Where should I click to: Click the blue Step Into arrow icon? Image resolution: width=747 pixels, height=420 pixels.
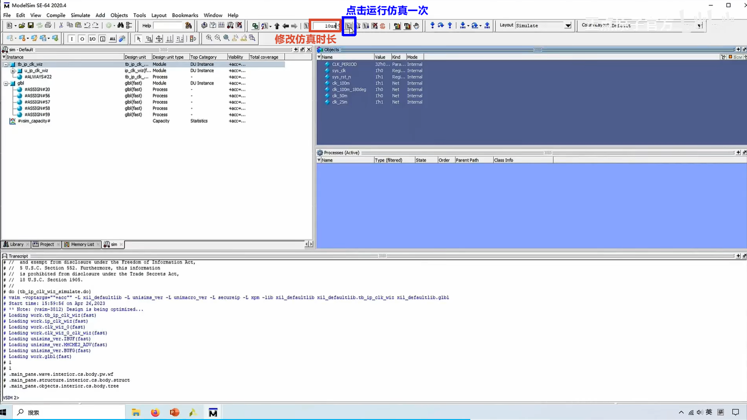click(x=432, y=25)
